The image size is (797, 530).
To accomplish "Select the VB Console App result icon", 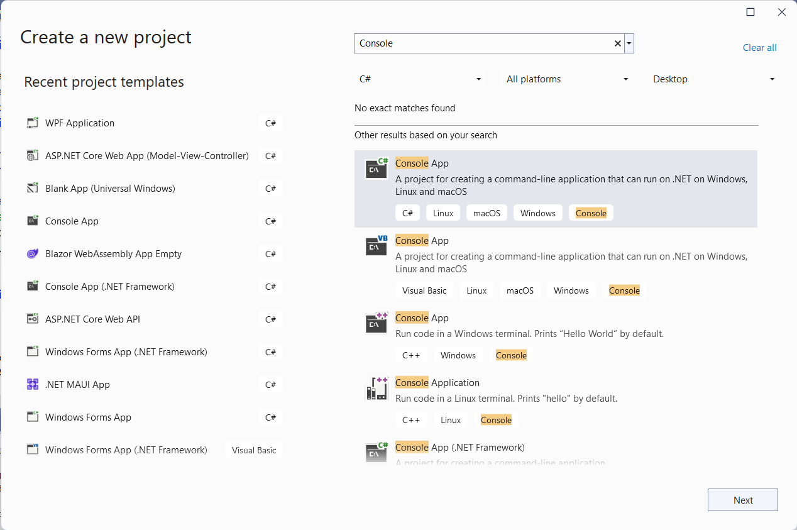I will coord(377,246).
